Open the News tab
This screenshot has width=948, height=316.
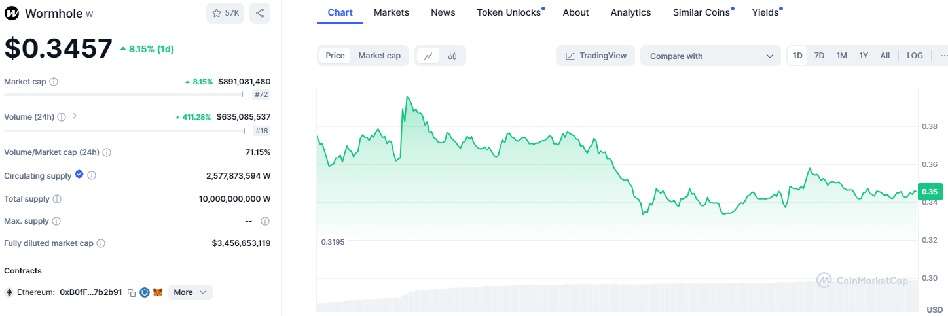443,12
